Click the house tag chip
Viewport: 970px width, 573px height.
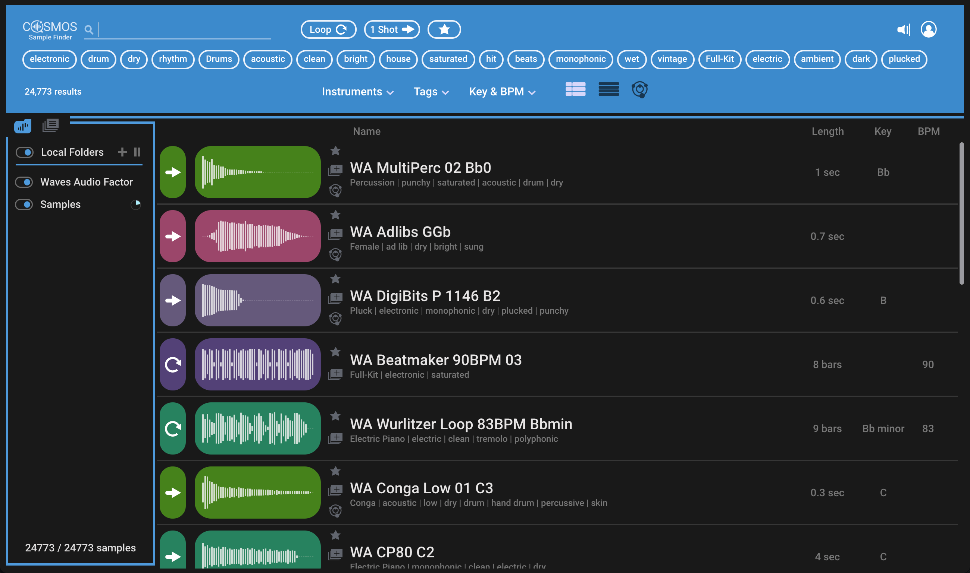tap(398, 59)
